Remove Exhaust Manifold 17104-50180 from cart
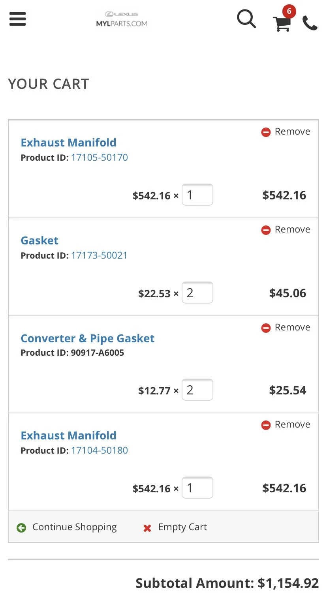This screenshot has height=593, width=327. pyautogui.click(x=286, y=424)
